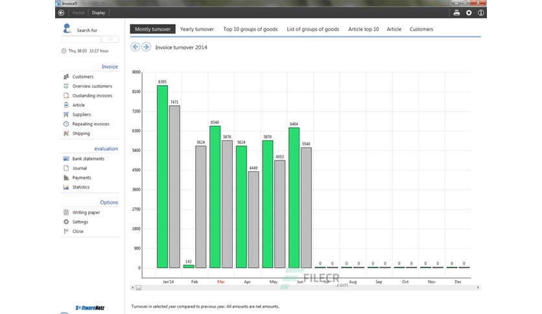Screen dimensions: 542x314
Task: Click the Shipping icon in the sidebar
Action: click(66, 133)
